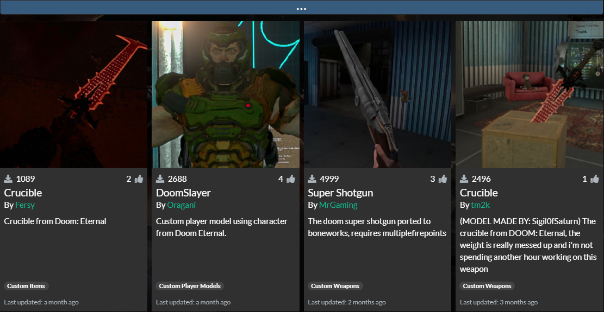Click 'Last updated' text on Fersy's Crucible card
The image size is (604, 312).
(x=41, y=302)
